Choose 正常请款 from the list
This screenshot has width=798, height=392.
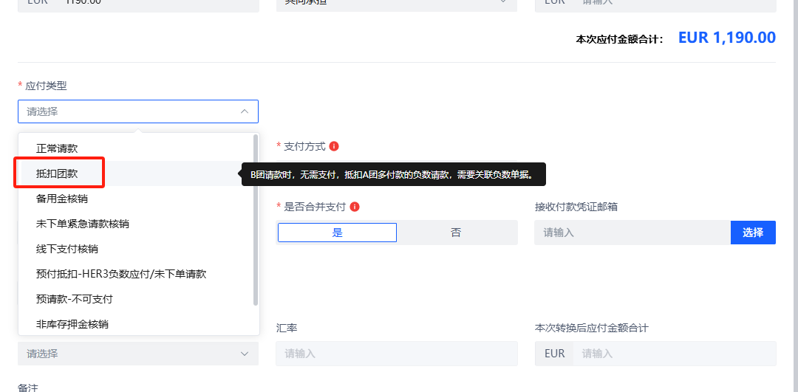tap(57, 148)
